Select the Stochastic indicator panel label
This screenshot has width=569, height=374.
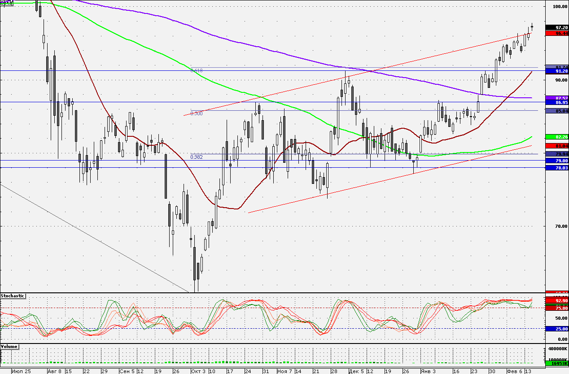(x=13, y=296)
